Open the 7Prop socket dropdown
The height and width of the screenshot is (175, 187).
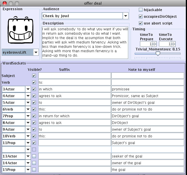(x=28, y=116)
